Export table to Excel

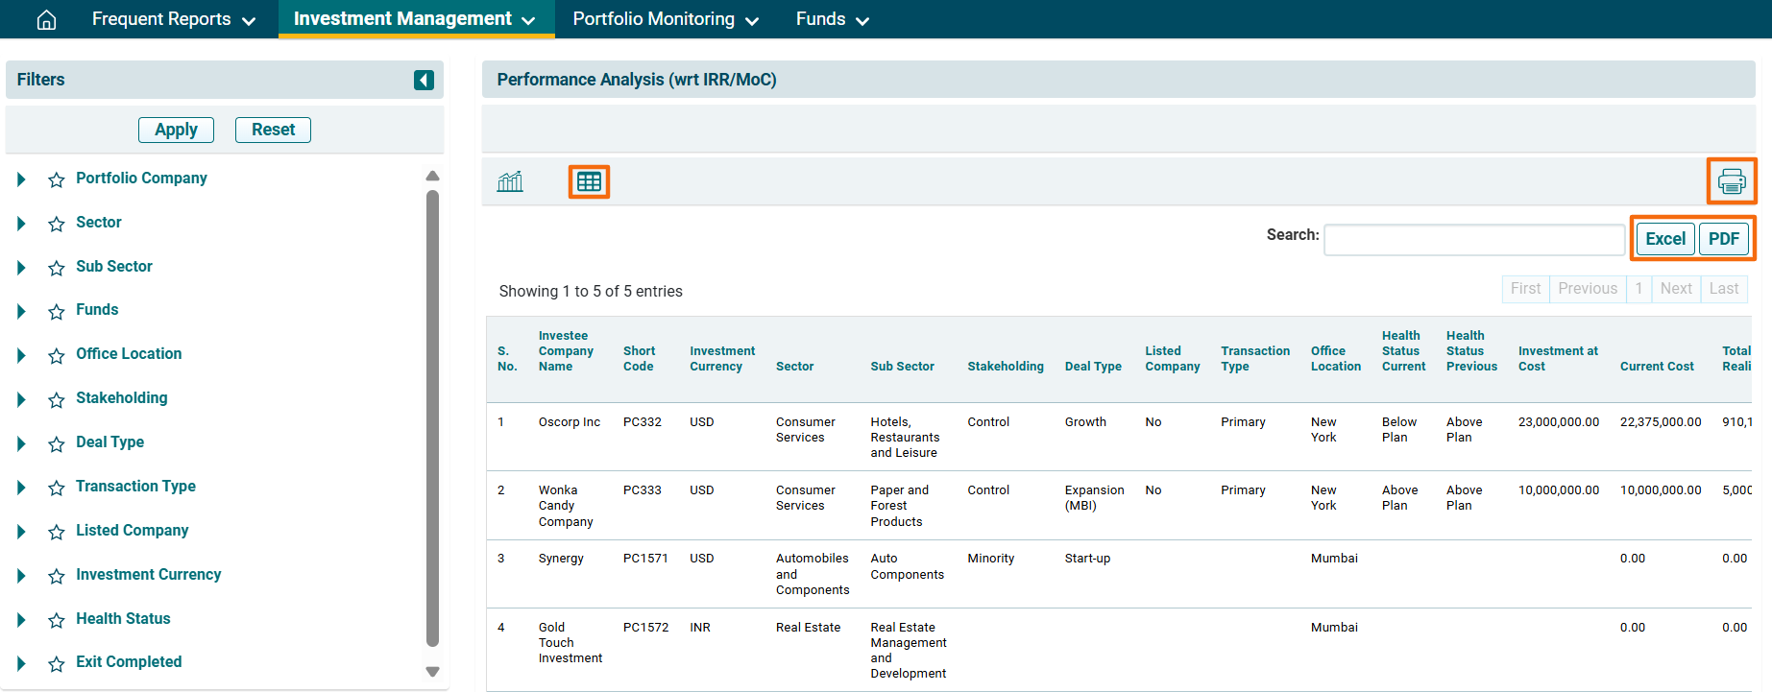tap(1664, 239)
